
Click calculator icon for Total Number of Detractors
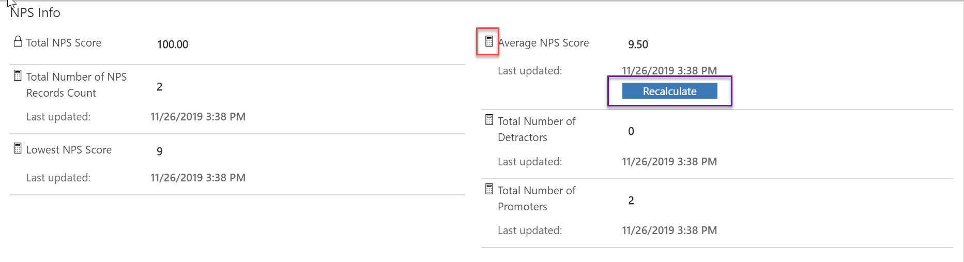(x=489, y=120)
